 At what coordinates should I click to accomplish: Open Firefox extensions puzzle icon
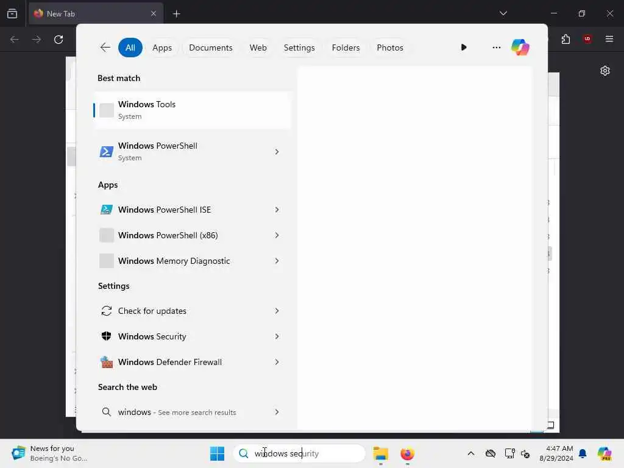565,39
